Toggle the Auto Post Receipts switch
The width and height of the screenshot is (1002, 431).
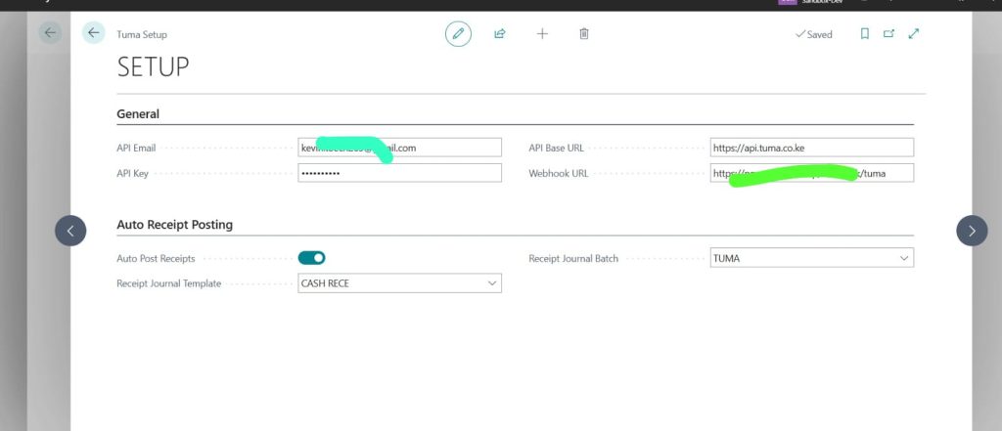(312, 258)
